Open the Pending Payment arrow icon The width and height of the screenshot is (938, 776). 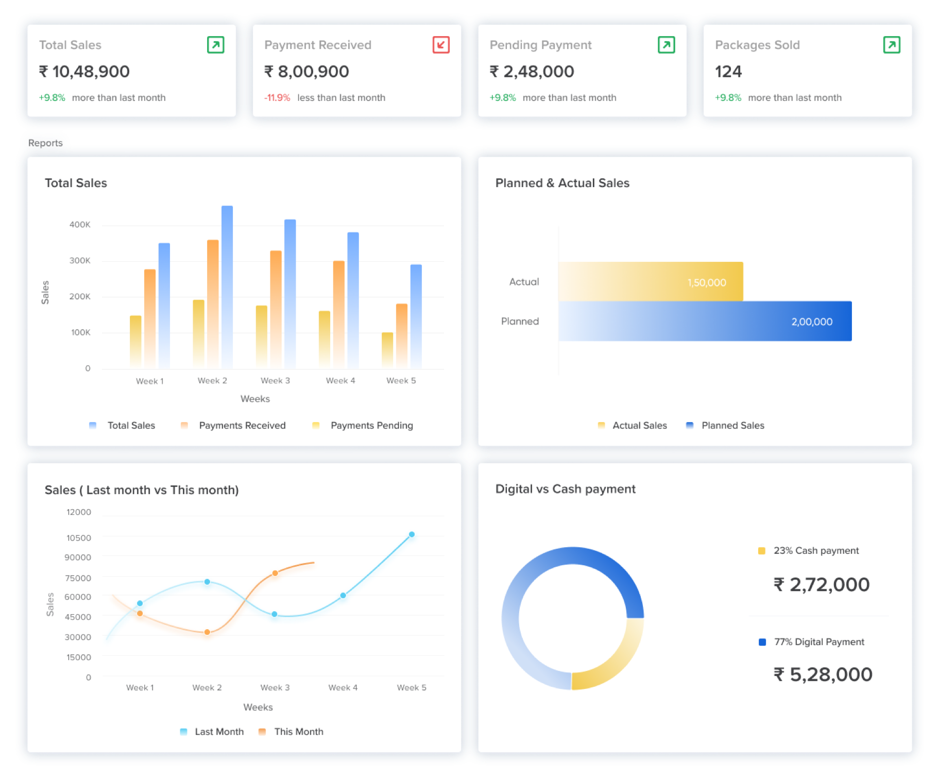[666, 45]
